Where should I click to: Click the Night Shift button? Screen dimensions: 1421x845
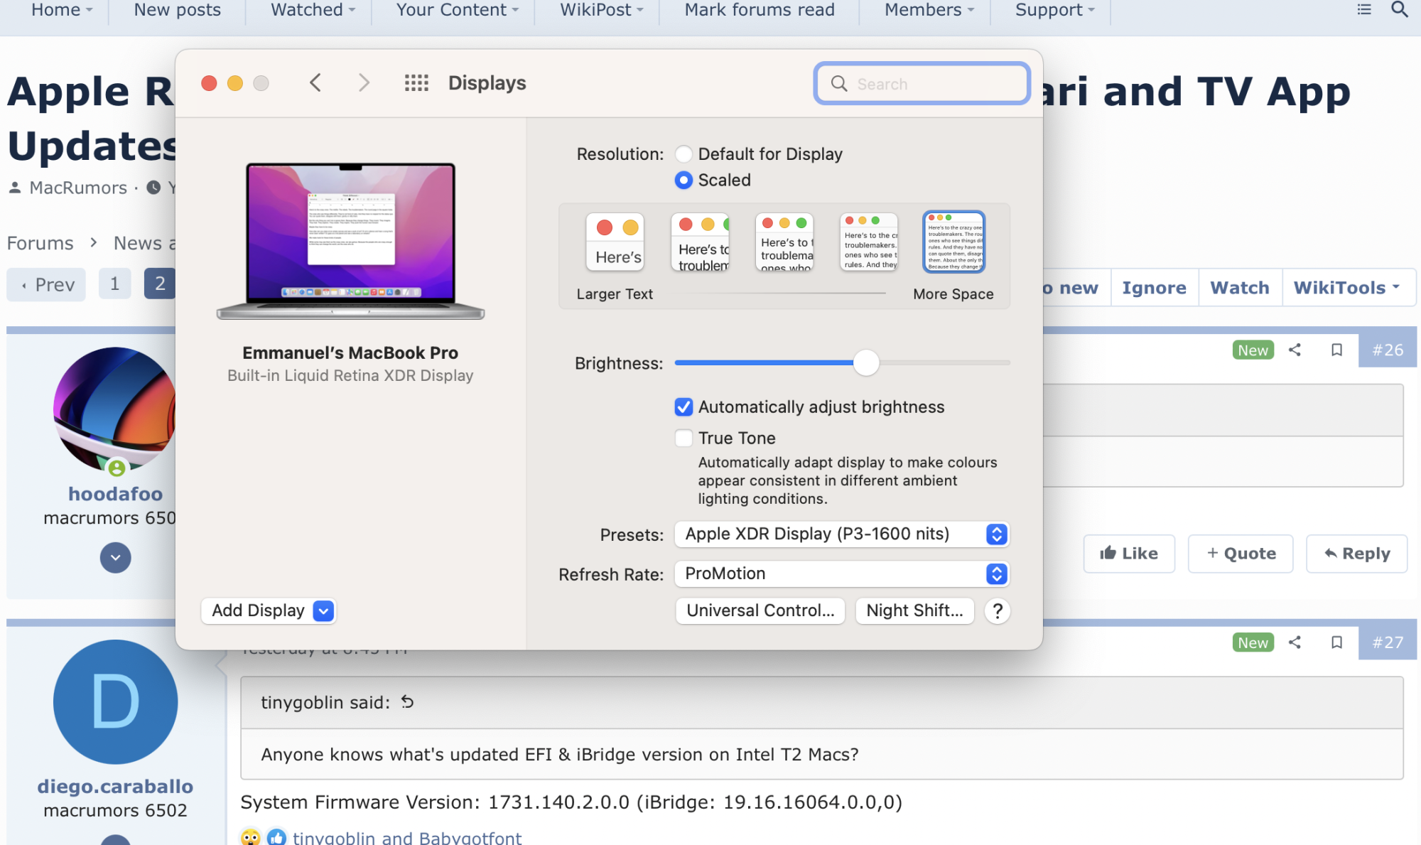click(914, 610)
